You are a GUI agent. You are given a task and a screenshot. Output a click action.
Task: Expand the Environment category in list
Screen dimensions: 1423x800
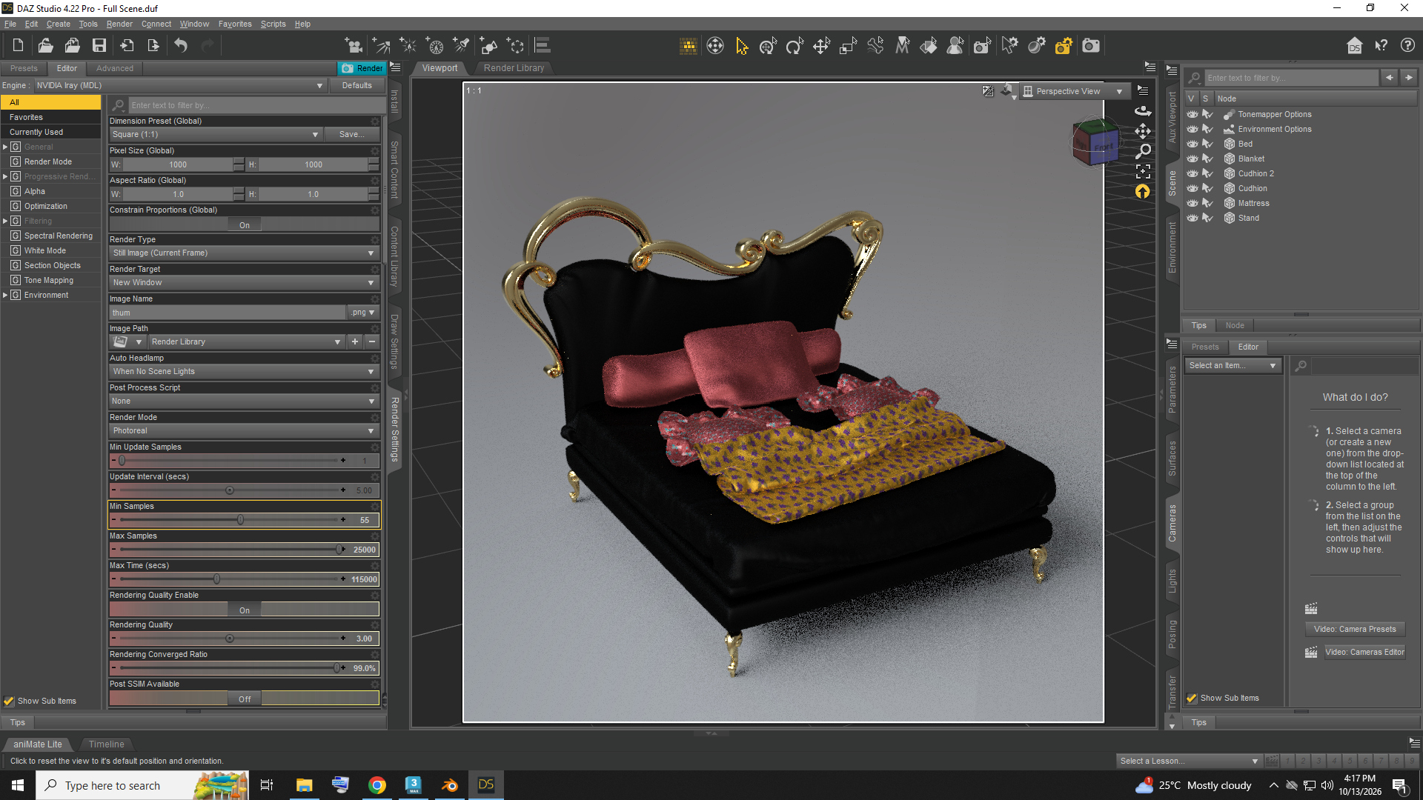click(5, 295)
